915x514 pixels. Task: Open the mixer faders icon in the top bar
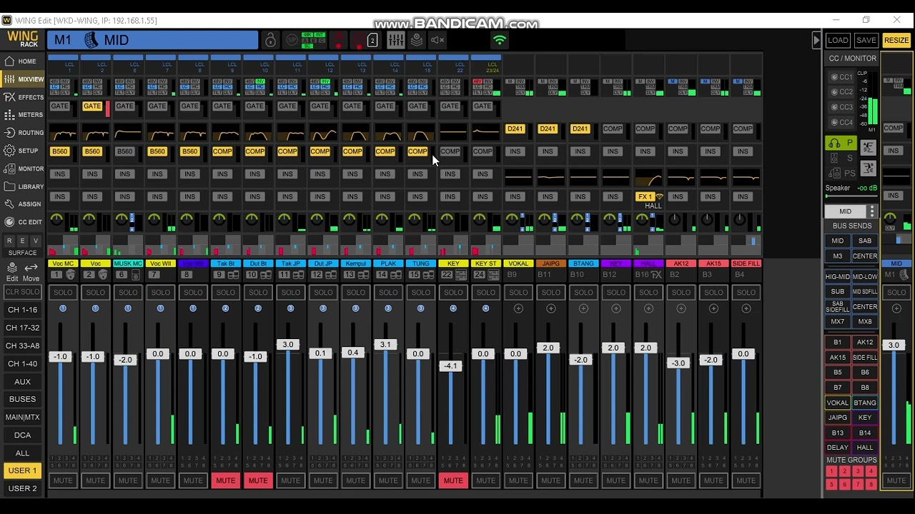click(x=395, y=41)
